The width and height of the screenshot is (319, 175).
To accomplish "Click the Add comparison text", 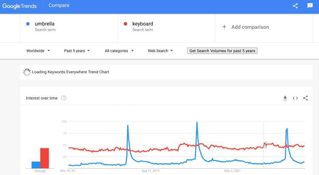I will 250,27.
